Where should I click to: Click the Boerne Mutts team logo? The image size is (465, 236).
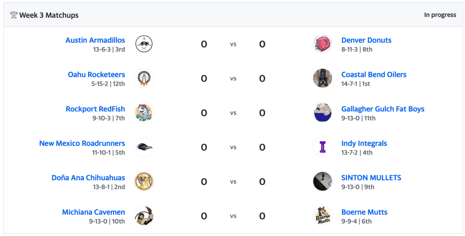click(322, 216)
